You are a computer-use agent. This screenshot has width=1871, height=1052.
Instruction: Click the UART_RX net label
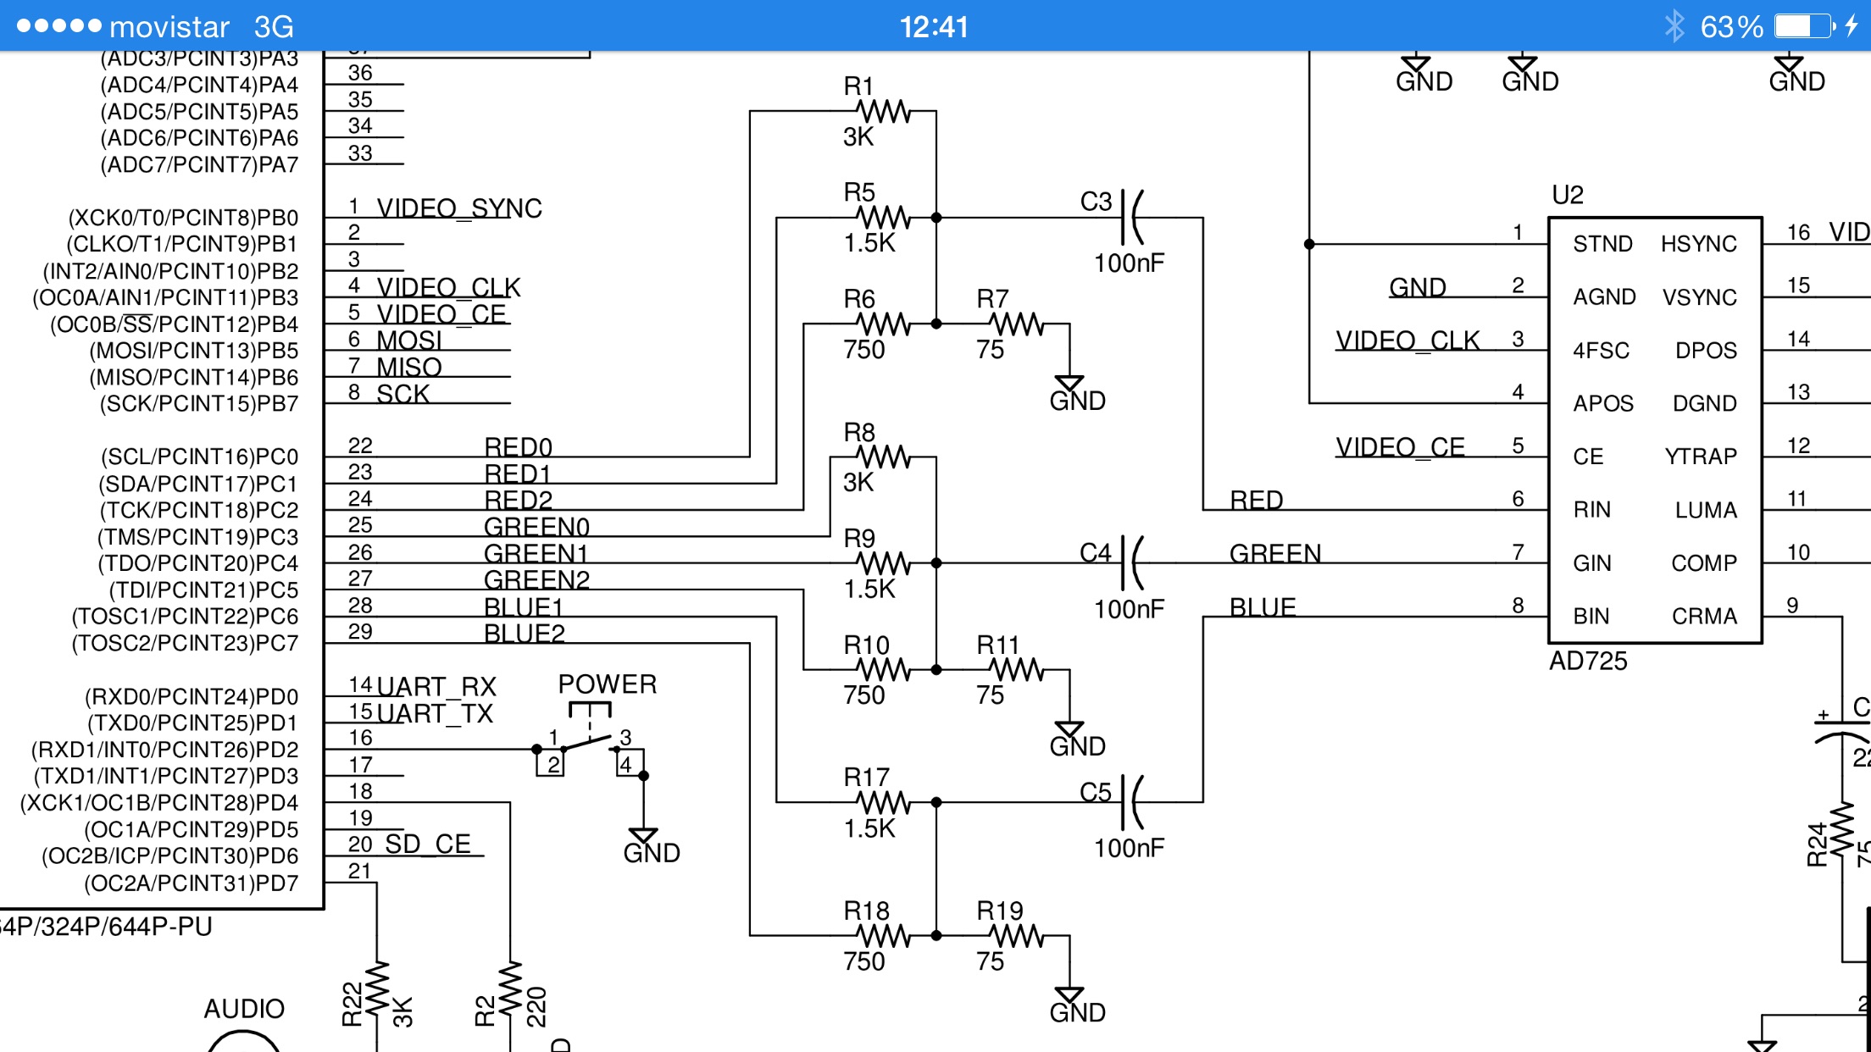click(x=436, y=686)
